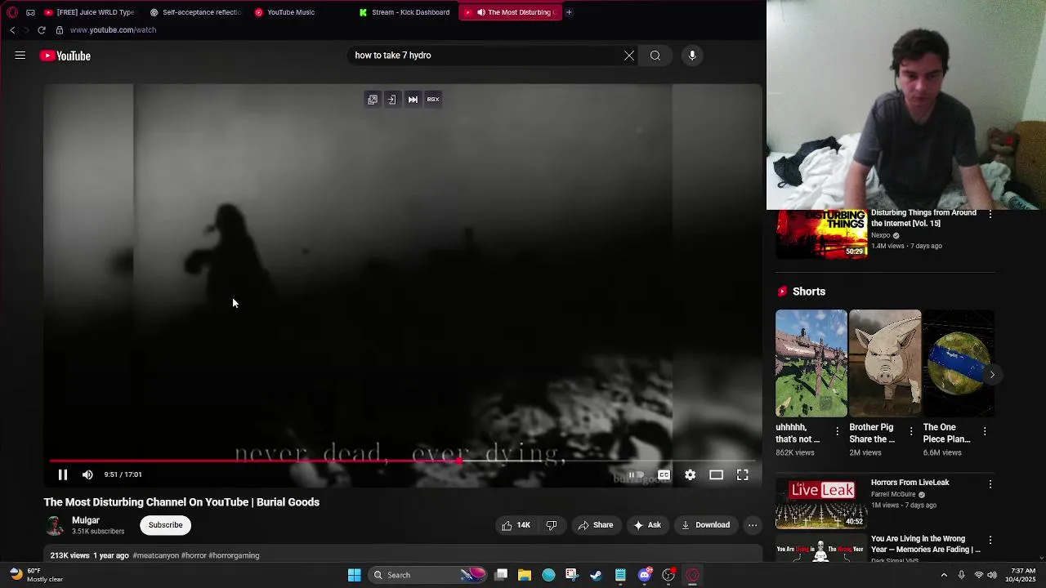Switch to Stream - Kick Dashboard tab
This screenshot has width=1046, height=588.
coord(405,12)
